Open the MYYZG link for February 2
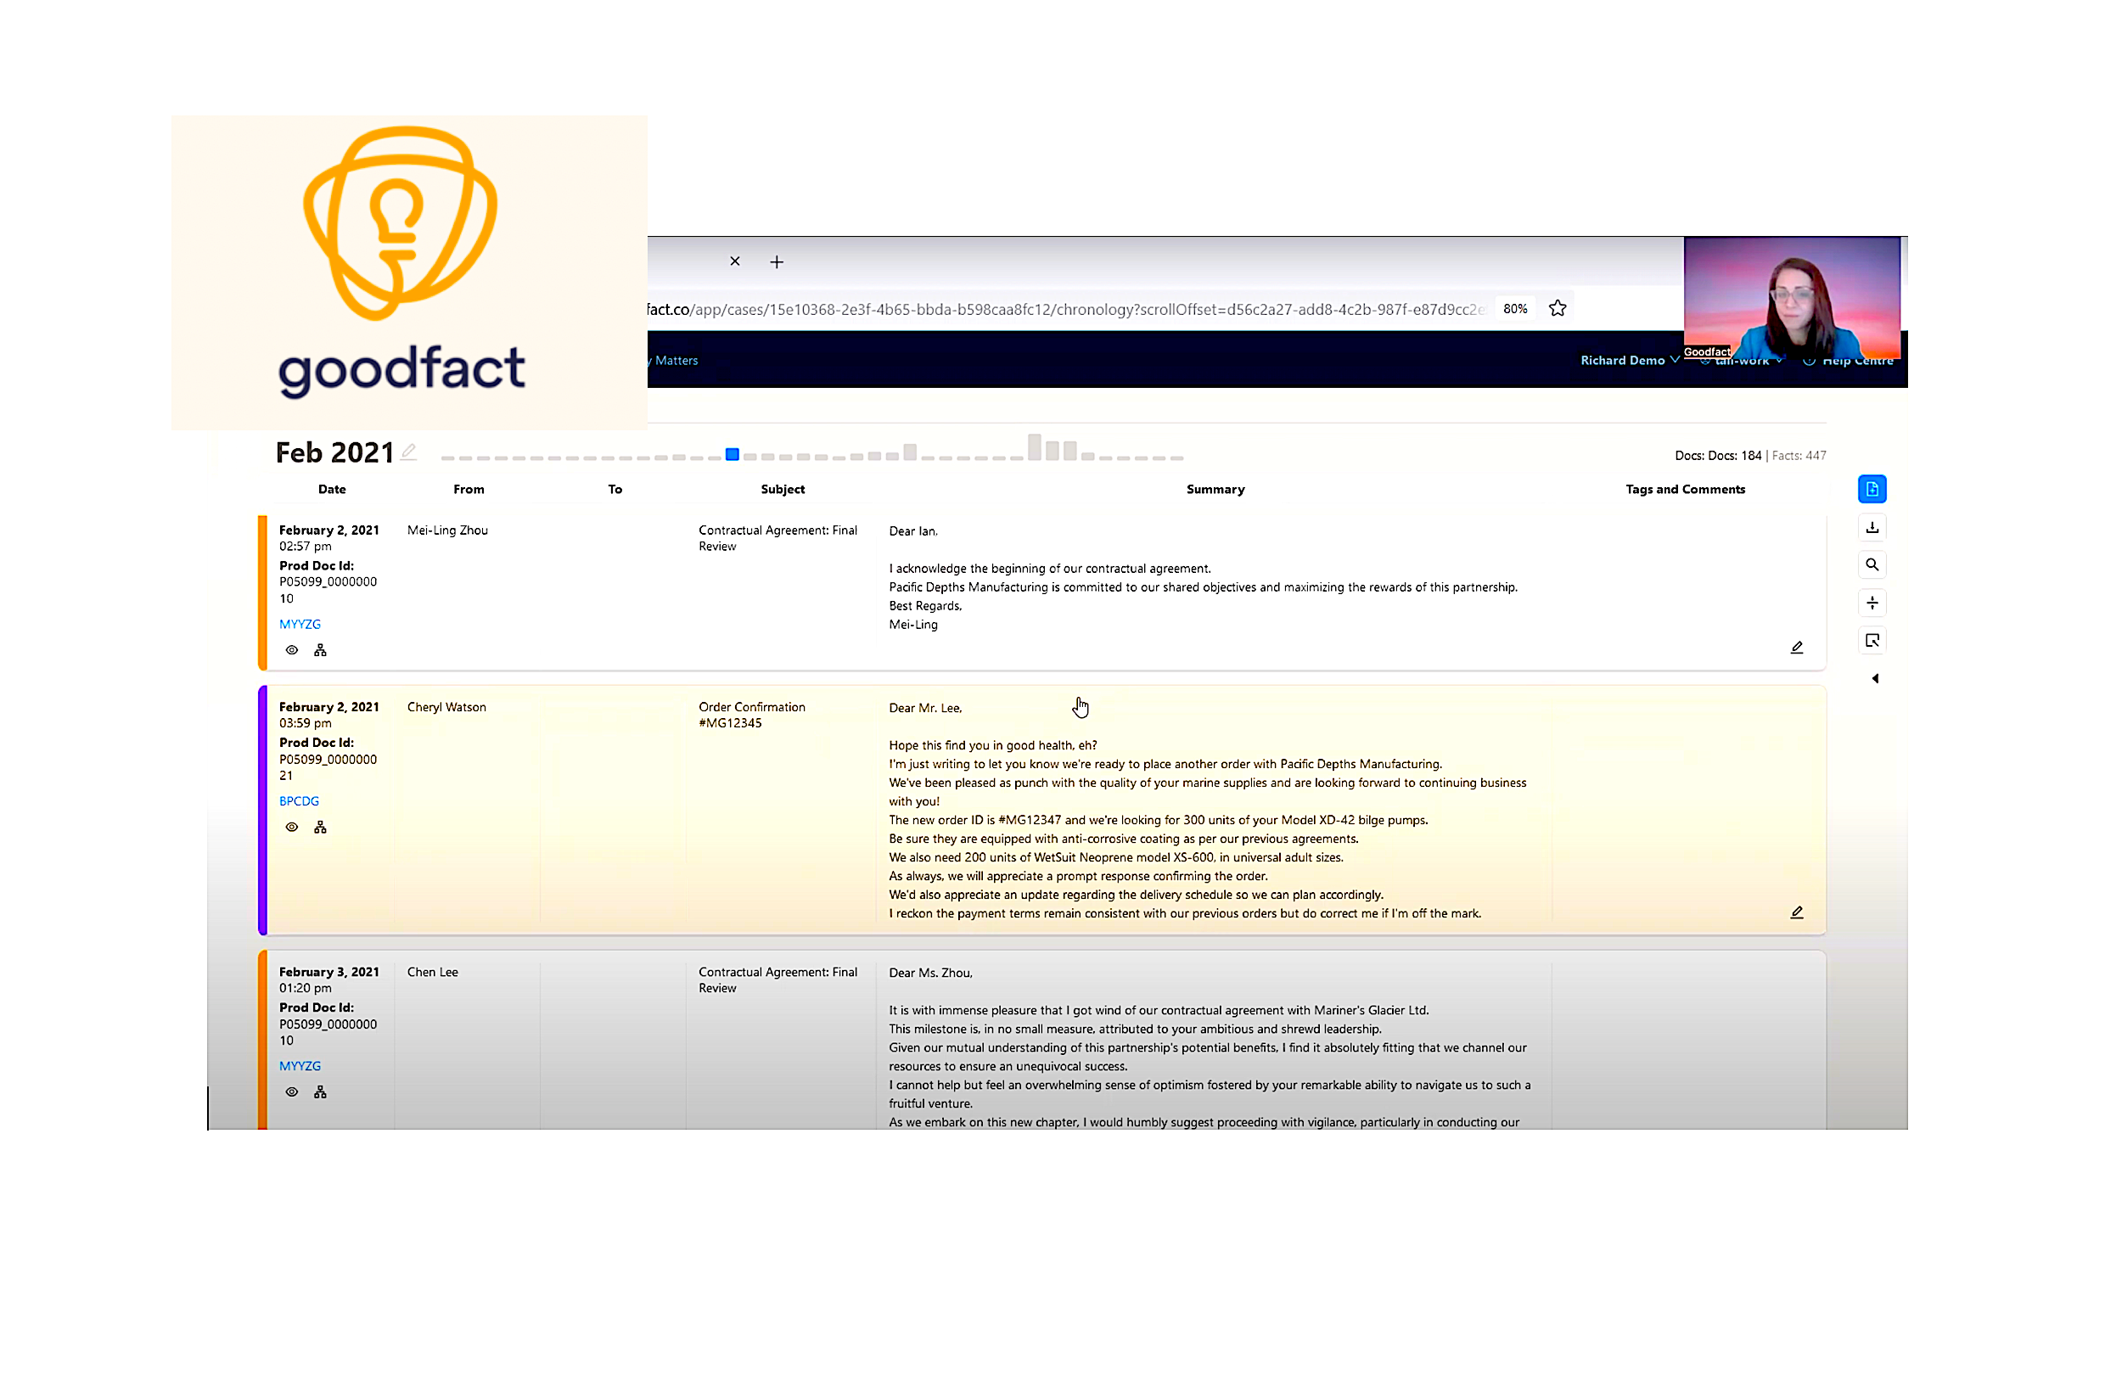2105x1375 pixels. (300, 625)
